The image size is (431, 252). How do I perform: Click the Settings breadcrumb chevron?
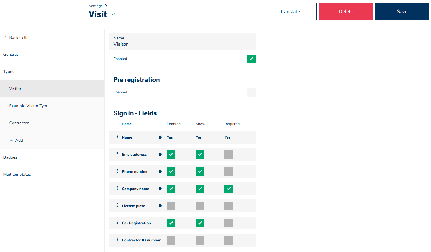tap(106, 6)
